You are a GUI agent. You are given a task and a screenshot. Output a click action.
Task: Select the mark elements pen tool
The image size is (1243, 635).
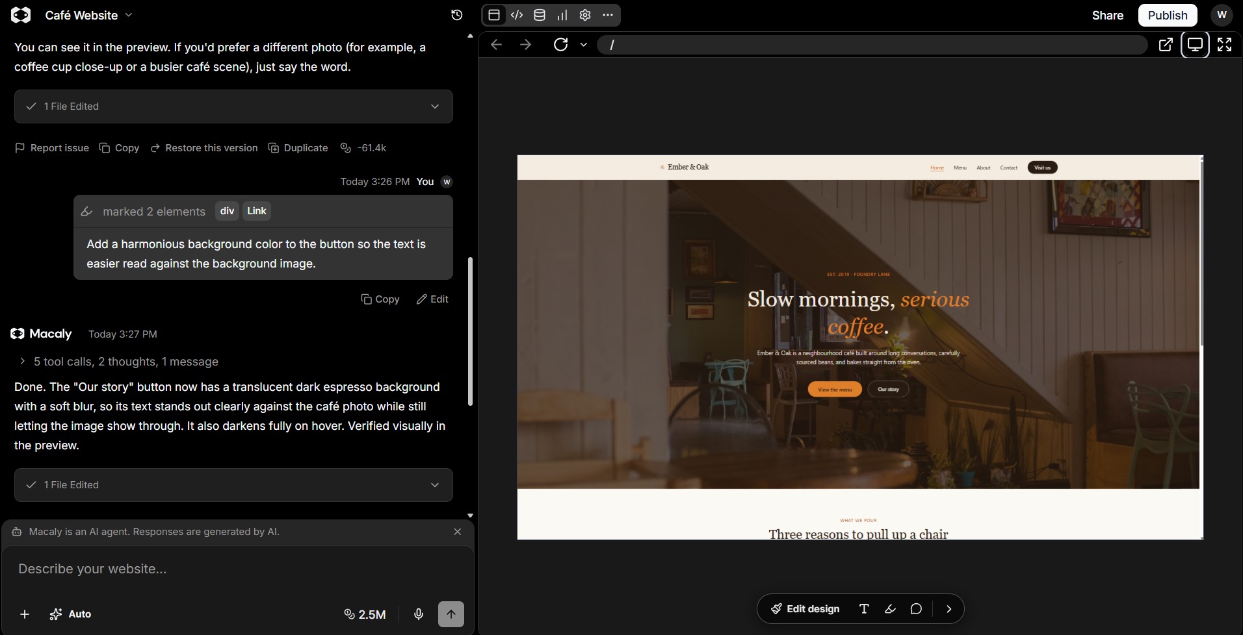click(890, 609)
